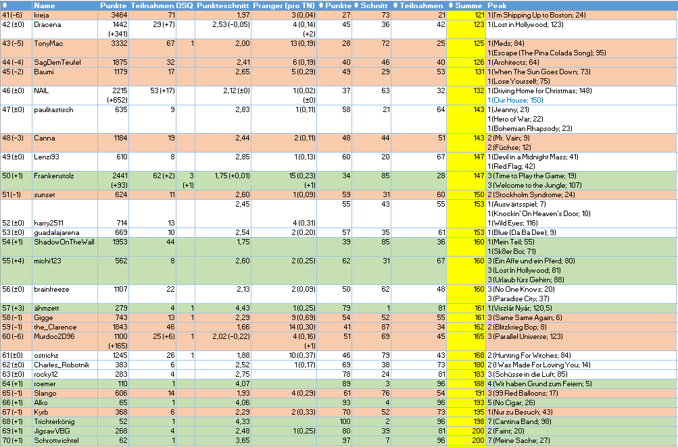Select the name cell SagDemTeufel
The width and height of the screenshot is (678, 447).
(x=65, y=63)
